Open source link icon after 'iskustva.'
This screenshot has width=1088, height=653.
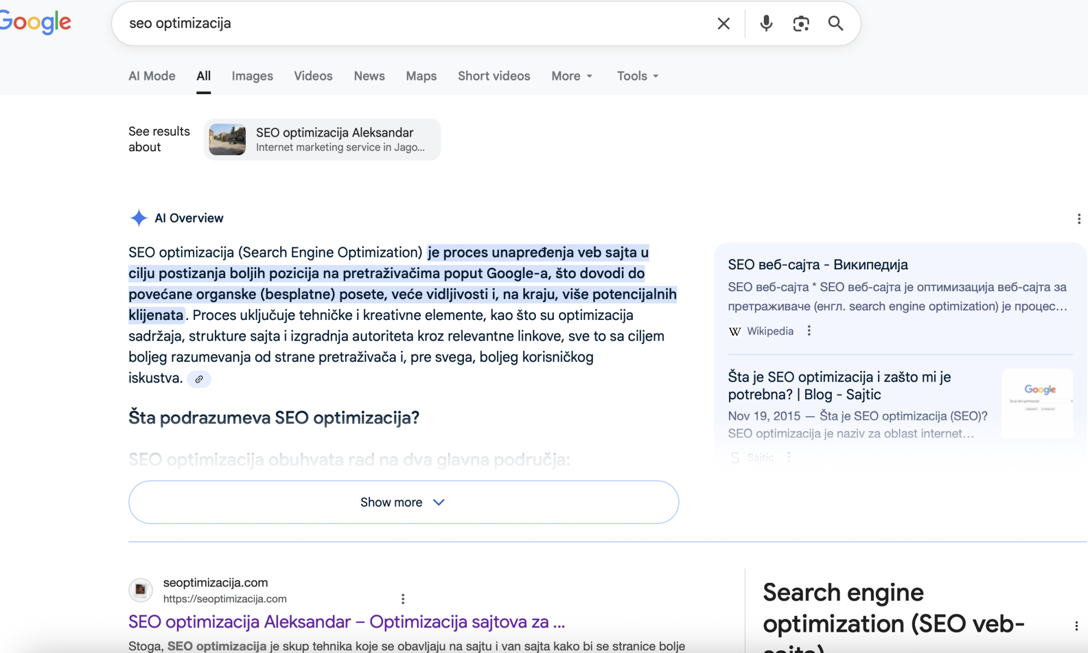[x=199, y=379]
